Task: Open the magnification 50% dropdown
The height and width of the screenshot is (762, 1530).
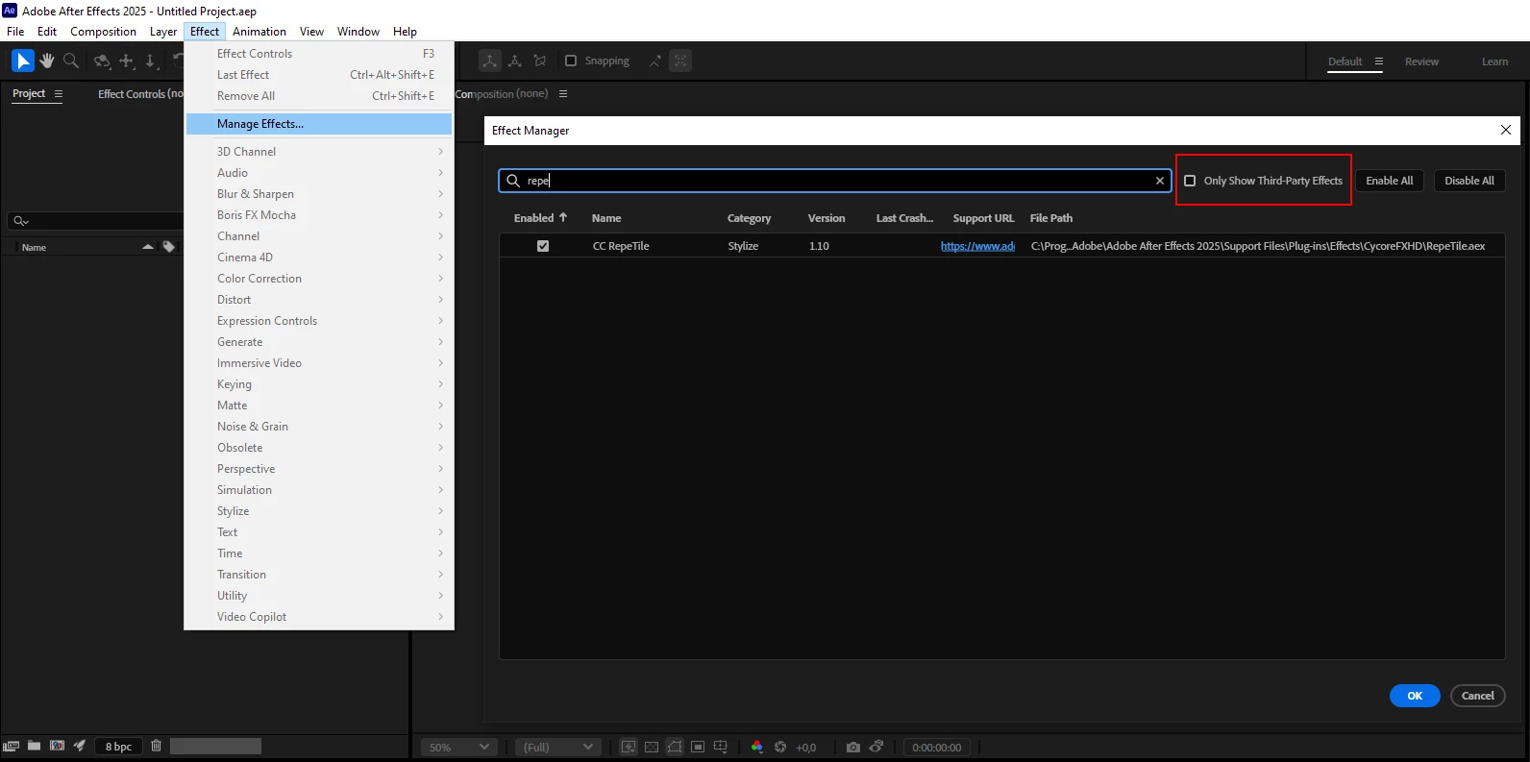Action: (x=459, y=747)
